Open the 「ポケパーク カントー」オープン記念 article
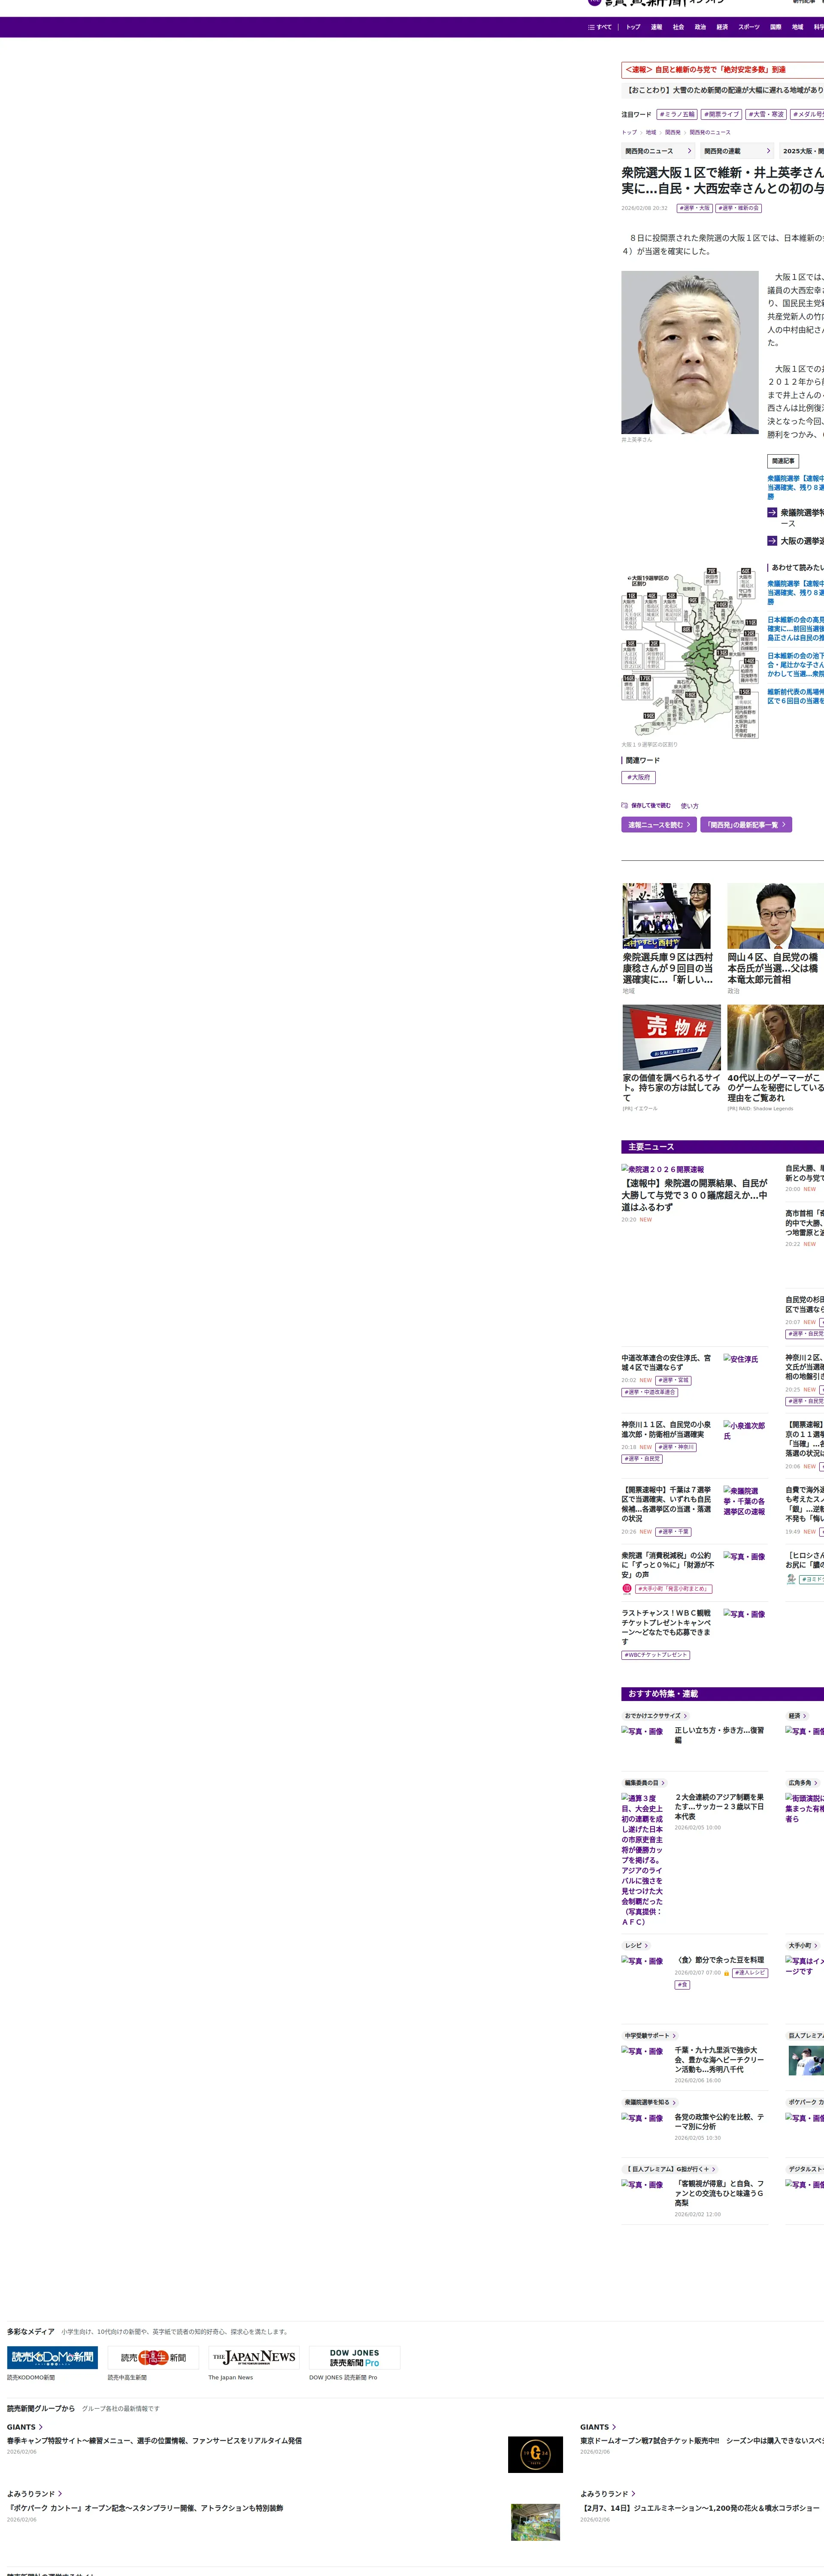Screen dimensions: 824x2576 click(x=145, y=2508)
